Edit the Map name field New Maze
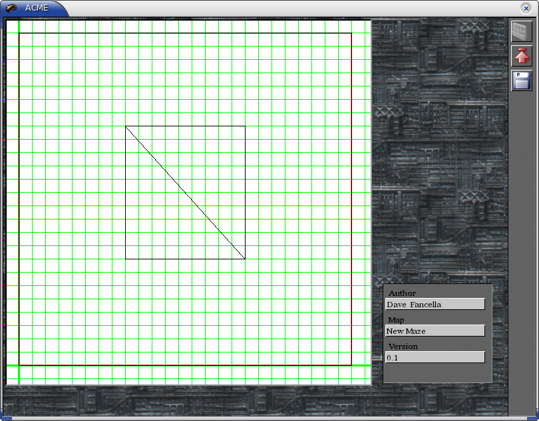 tap(435, 331)
